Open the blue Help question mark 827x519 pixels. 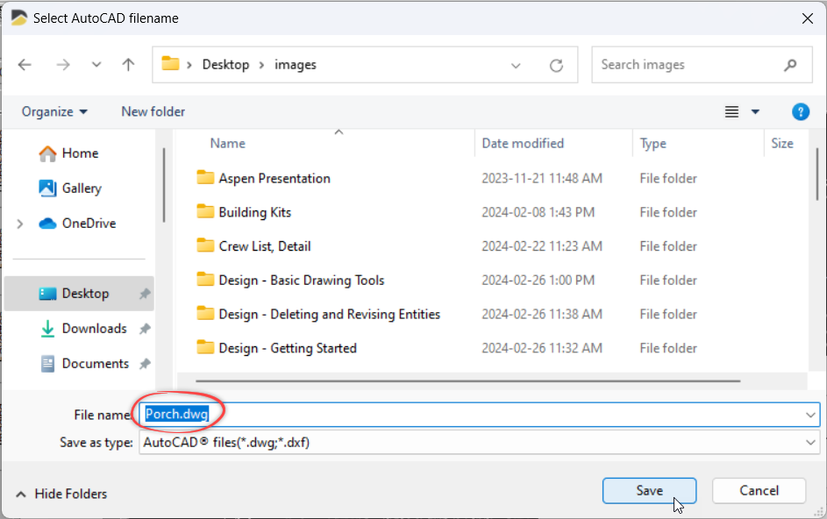[x=800, y=111]
